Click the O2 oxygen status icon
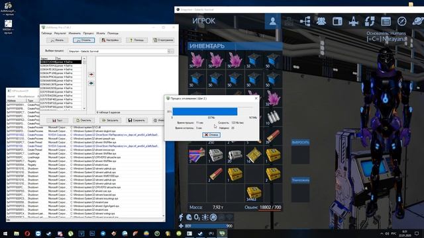This screenshot has width=424, height=238. pos(197,217)
